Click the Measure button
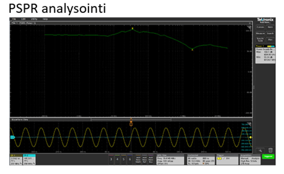Screen dimensions: 284x174 tap(260, 33)
